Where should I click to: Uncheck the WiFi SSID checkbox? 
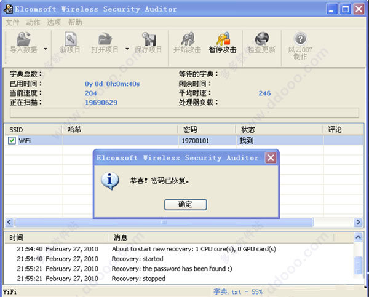click(12, 140)
